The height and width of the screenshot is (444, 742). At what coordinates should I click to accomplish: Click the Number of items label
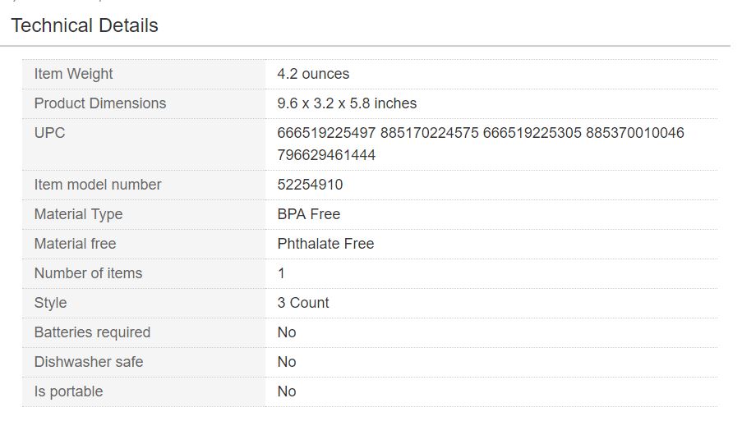pos(88,273)
